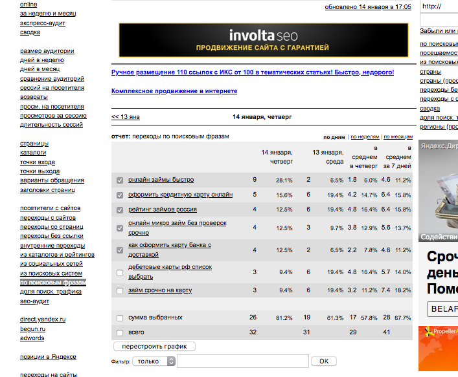
Task: Open 'Комплексное продвижение в интернете' link
Action: (x=174, y=91)
